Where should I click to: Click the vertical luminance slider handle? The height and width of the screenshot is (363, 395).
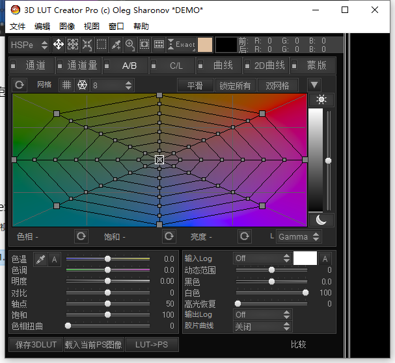click(x=328, y=160)
